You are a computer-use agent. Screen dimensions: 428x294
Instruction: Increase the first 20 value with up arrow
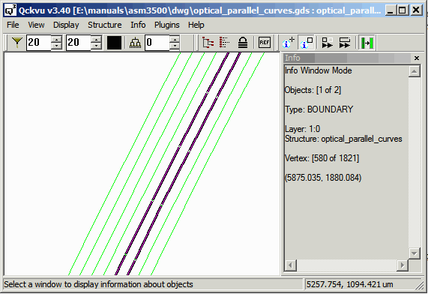pos(56,39)
